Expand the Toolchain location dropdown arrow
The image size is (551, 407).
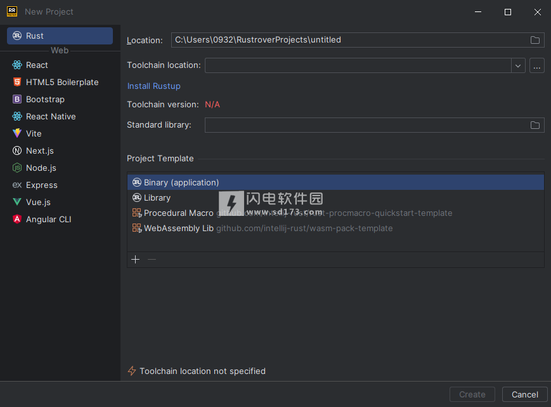tap(518, 66)
